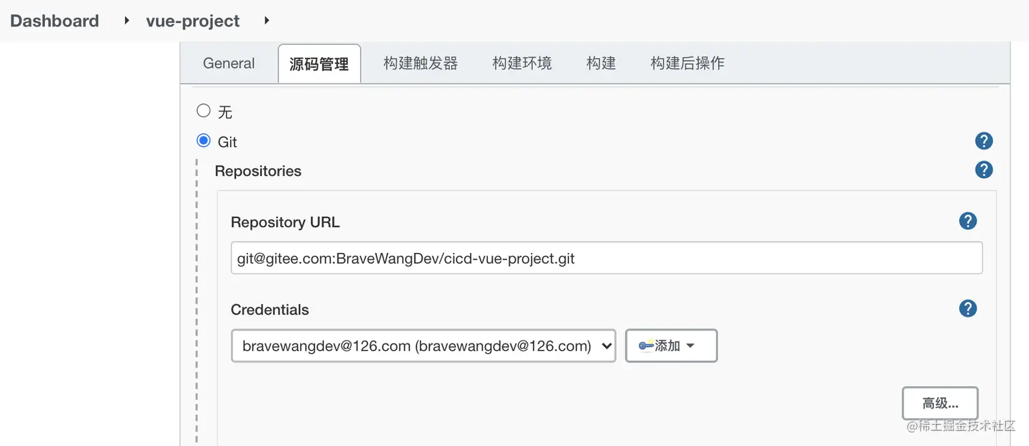This screenshot has width=1029, height=446.
Task: Focus the Repository URL input field
Action: pyautogui.click(x=606, y=258)
